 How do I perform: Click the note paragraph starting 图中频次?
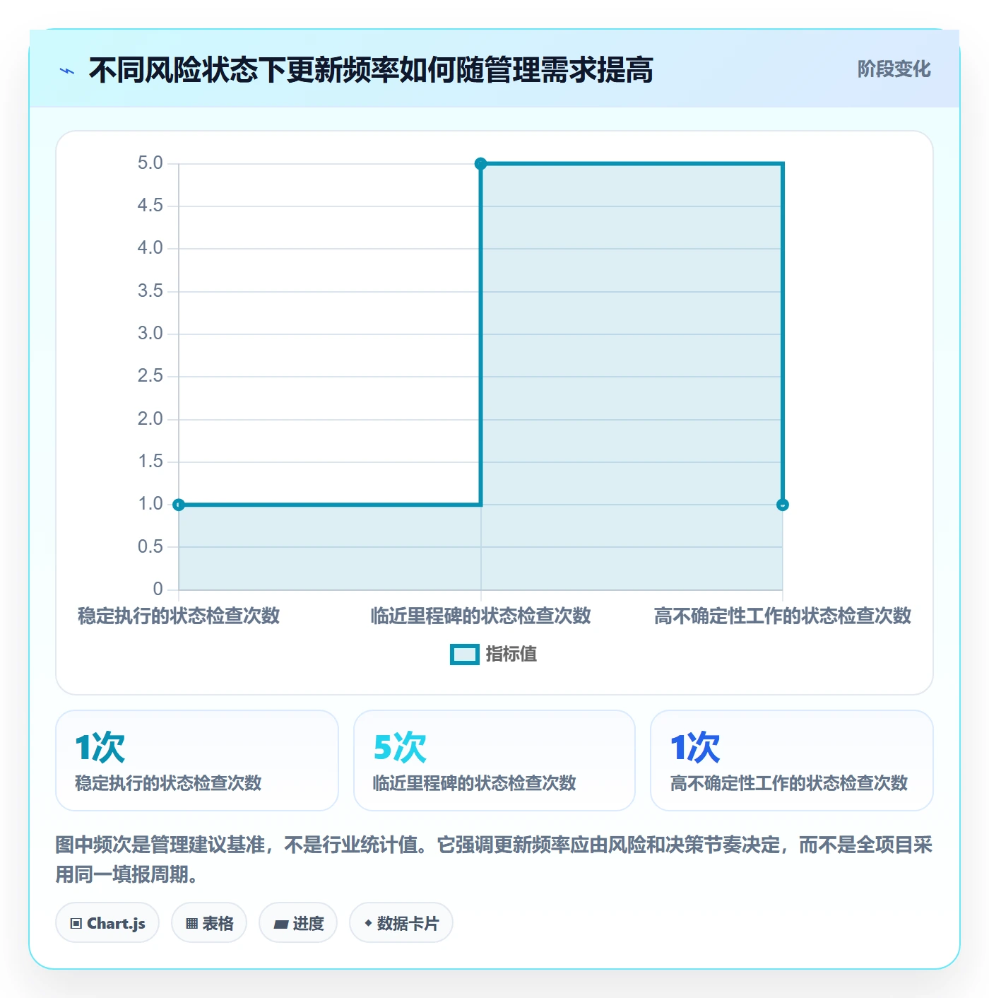[x=494, y=859]
